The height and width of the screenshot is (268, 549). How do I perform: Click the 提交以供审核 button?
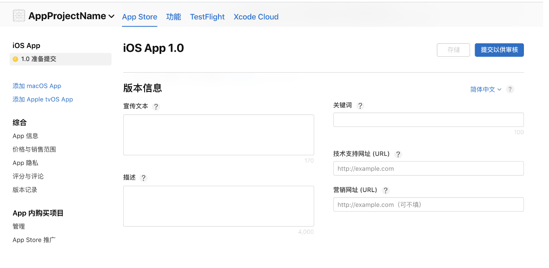tap(499, 50)
